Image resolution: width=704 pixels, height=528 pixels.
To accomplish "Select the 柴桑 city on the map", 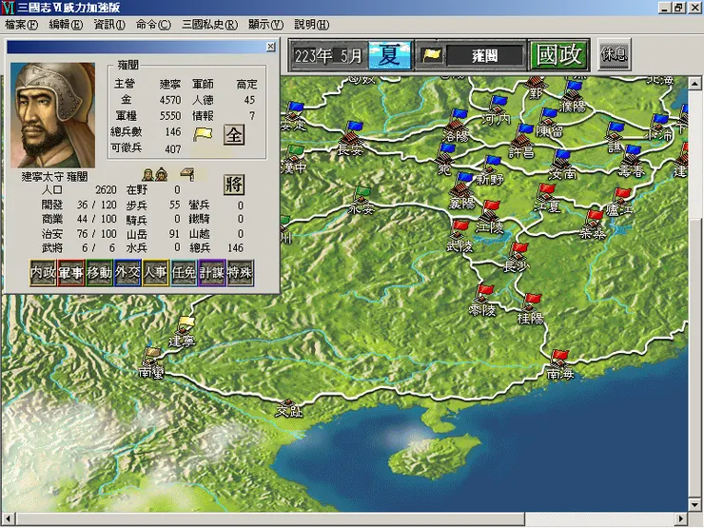I will [x=593, y=225].
